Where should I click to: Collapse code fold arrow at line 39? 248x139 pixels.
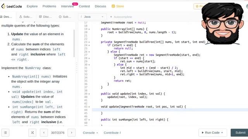(89, 94)
